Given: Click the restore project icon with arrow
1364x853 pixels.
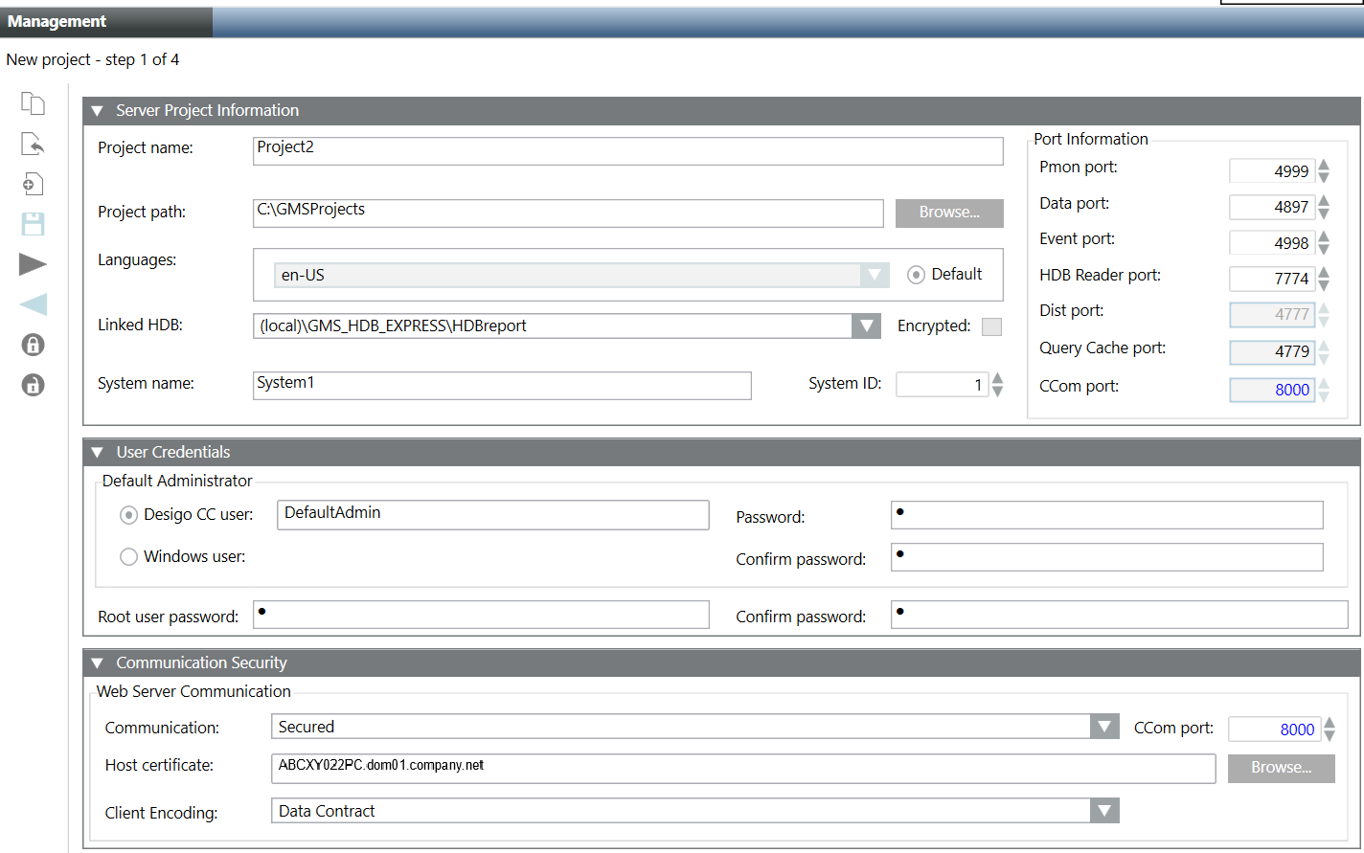Looking at the screenshot, I should (x=34, y=144).
